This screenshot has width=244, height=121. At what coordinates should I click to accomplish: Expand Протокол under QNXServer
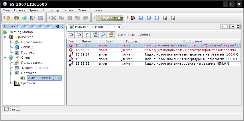pos(11,52)
